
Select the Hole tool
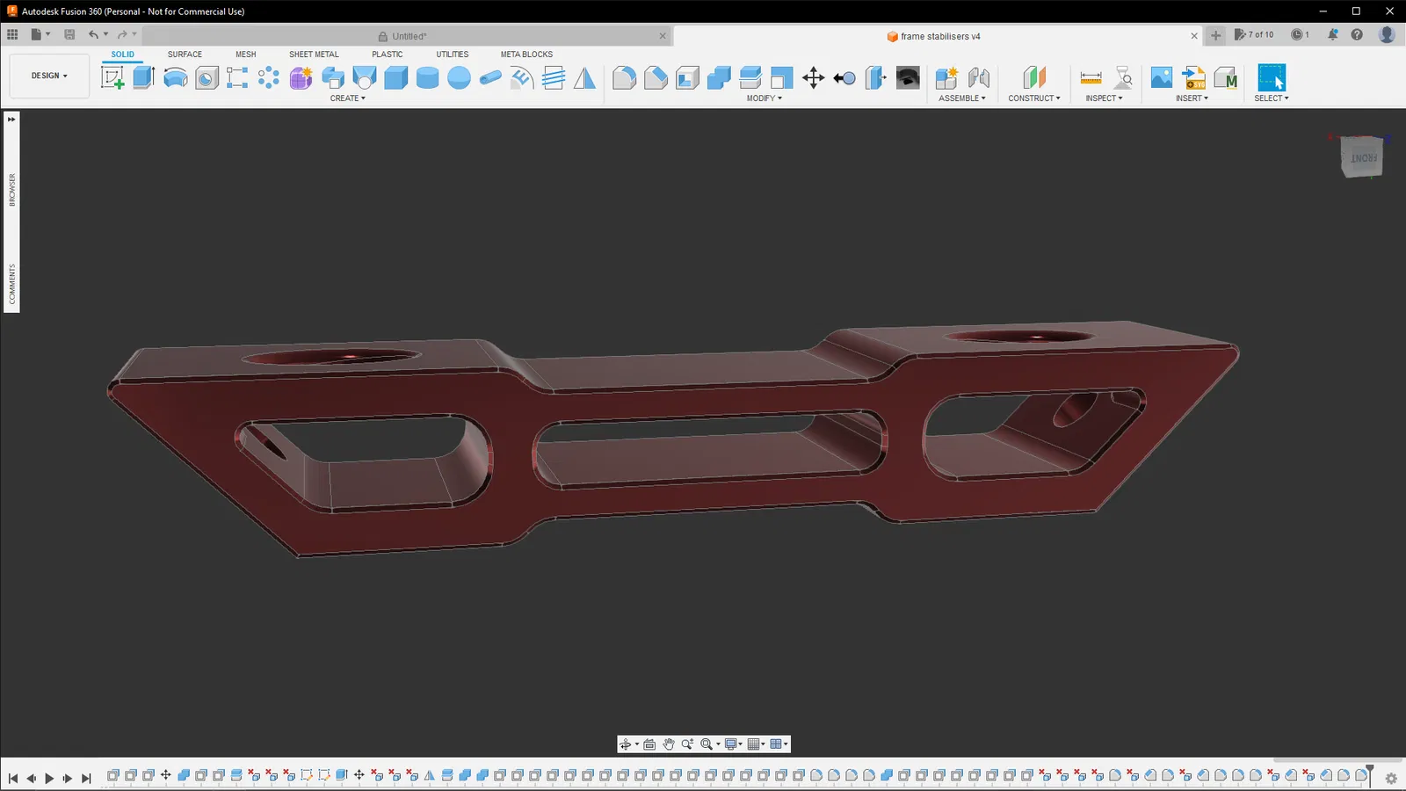(x=207, y=77)
